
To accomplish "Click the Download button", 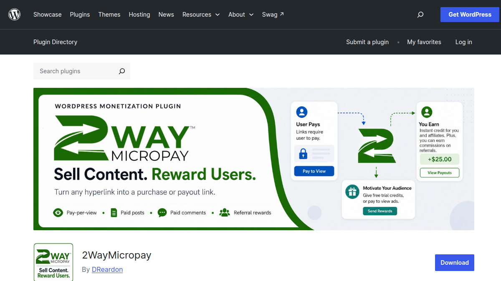I will tap(455, 263).
